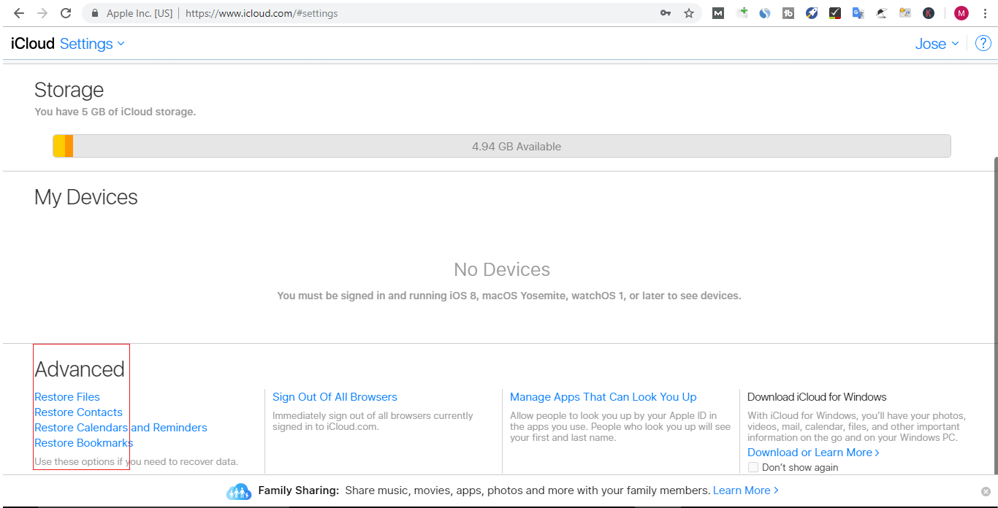This screenshot has width=998, height=508.
Task: Dismiss the Family Sharing banner
Action: 986,491
